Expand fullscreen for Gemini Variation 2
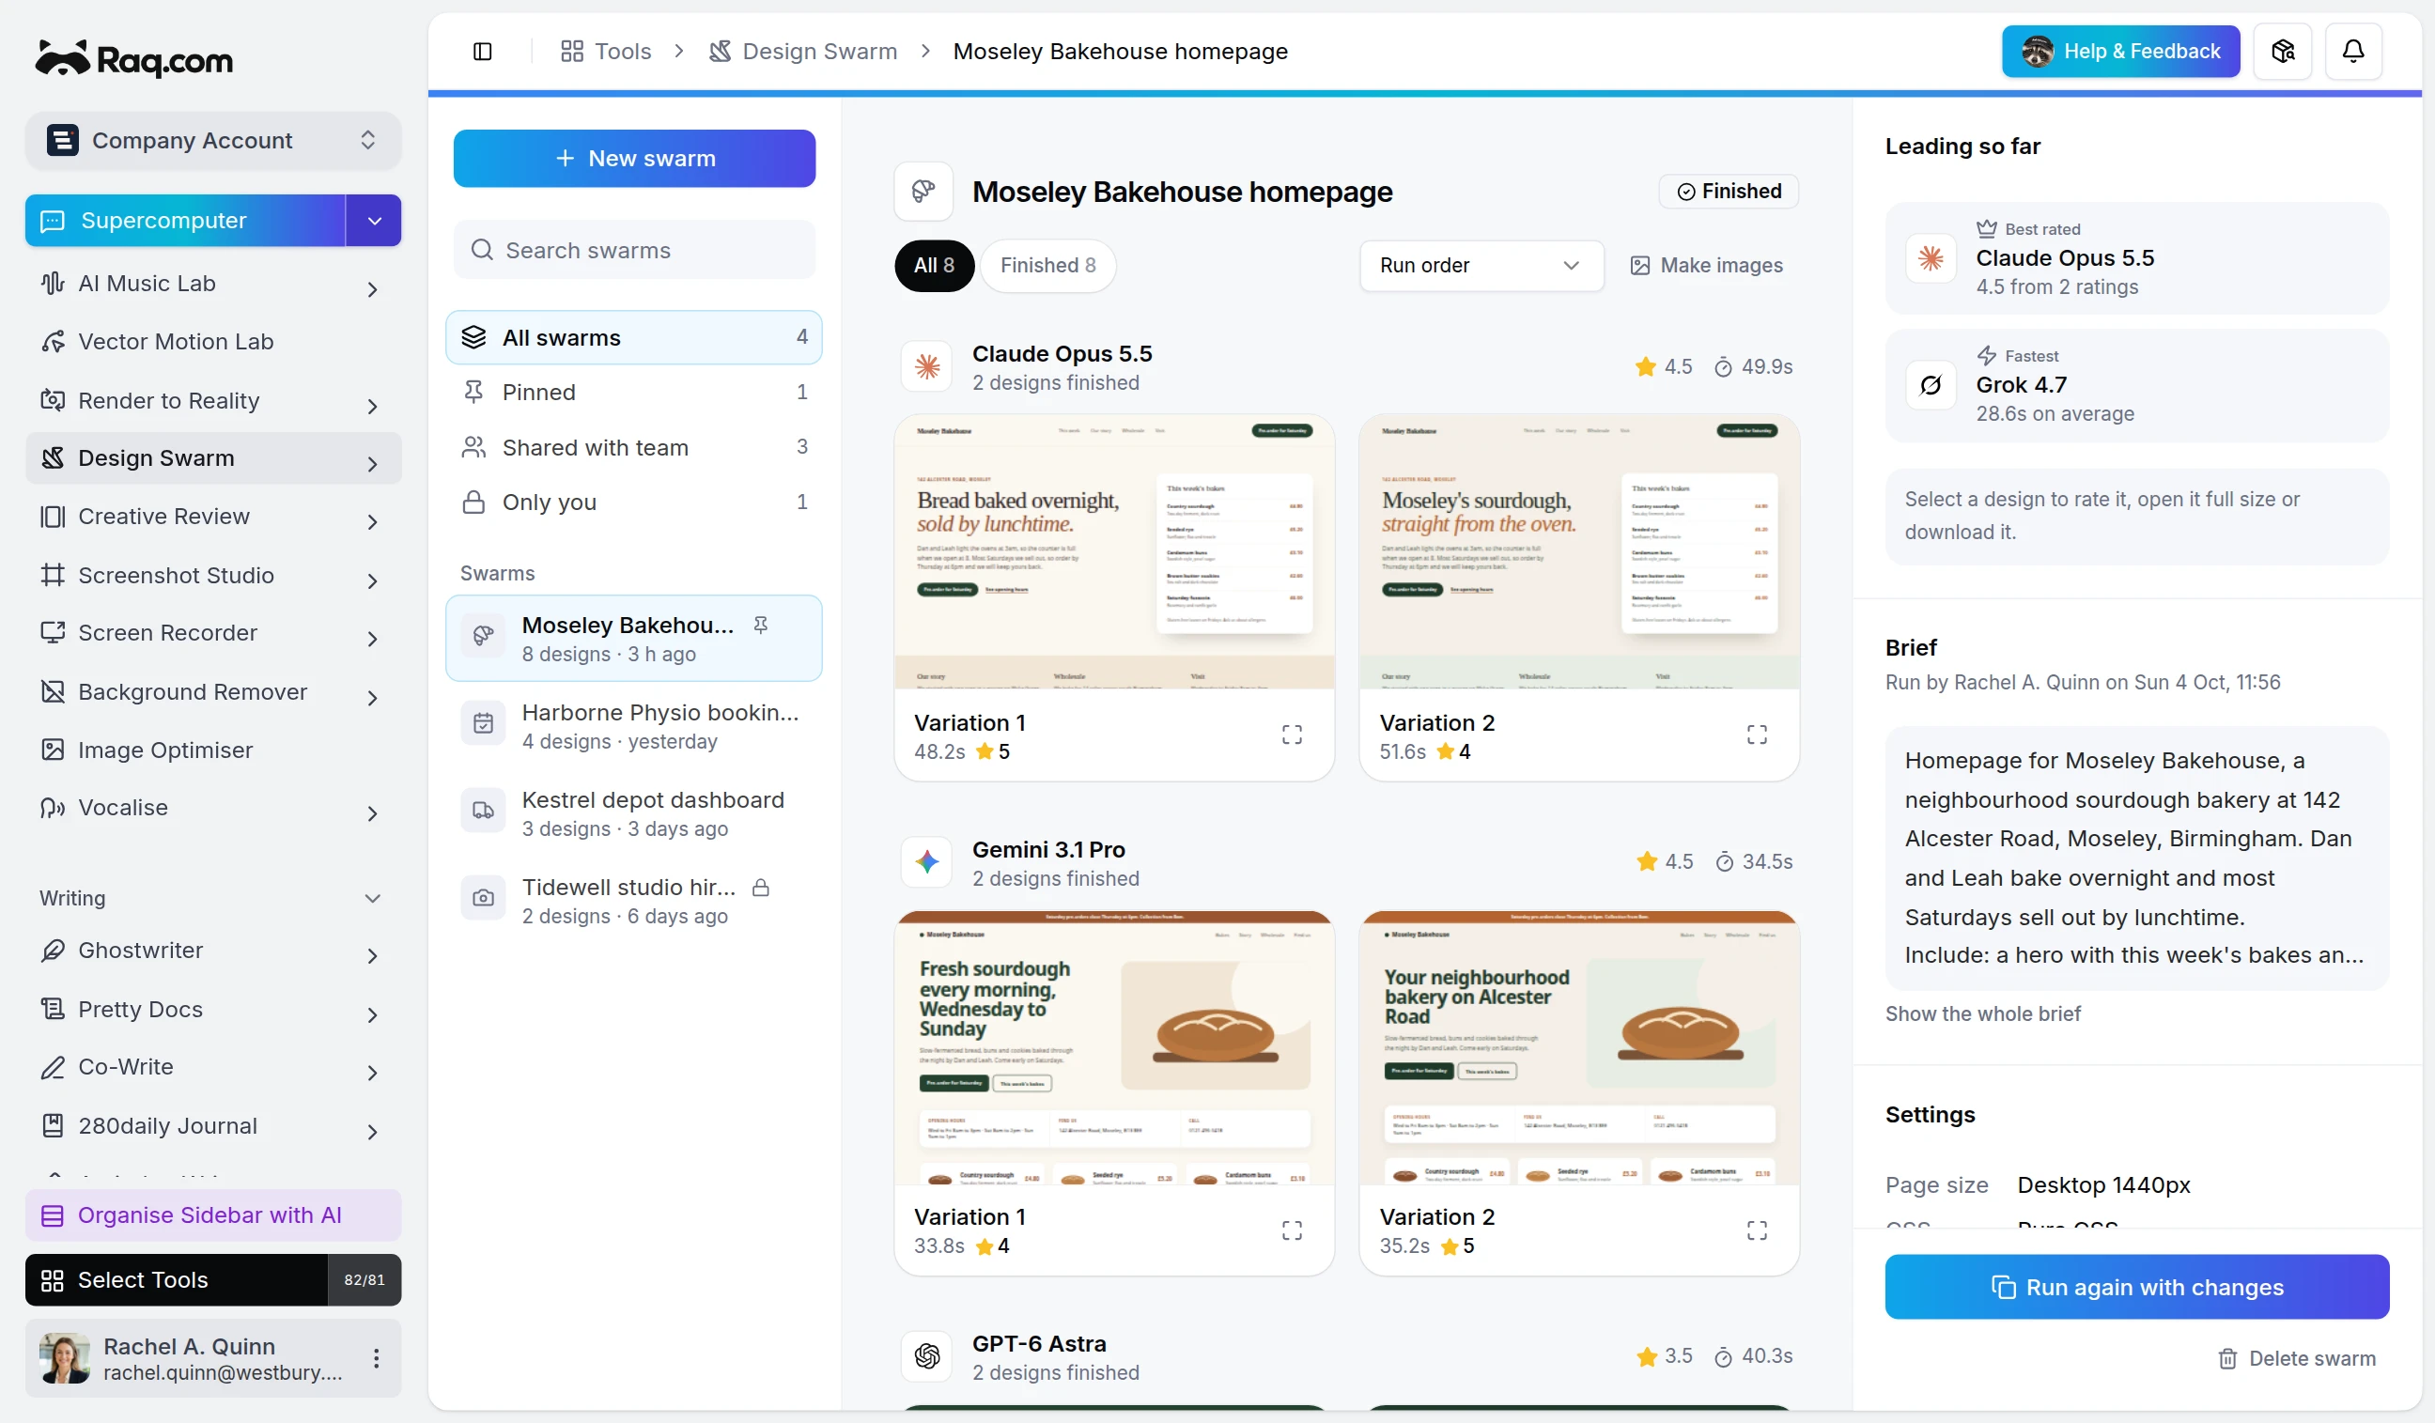This screenshot has height=1423, width=2435. click(x=1757, y=1230)
